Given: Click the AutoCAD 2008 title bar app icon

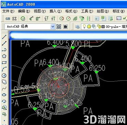Looking at the screenshot, I should tap(3, 4).
